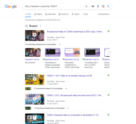Open the three-dot menu beside Видео heading
Image resolution: width=136 pixels, height=124 pixels.
(x=40, y=26)
